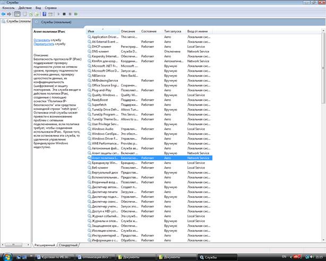This screenshot has height=261, width=326.
Task: Select the DHCP-клиент service row
Action: pos(104,47)
